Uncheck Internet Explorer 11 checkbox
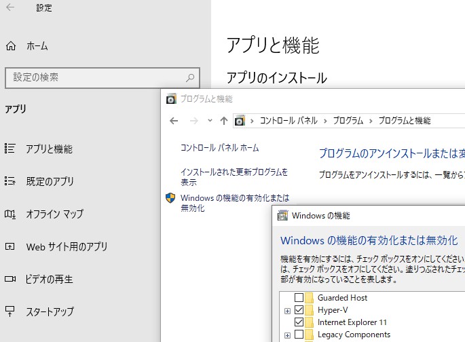This screenshot has width=465, height=342. point(299,322)
